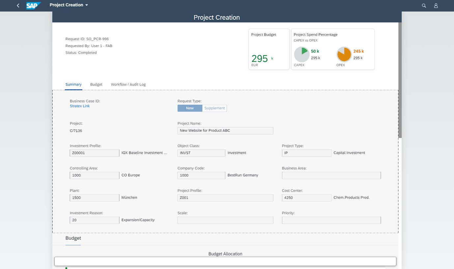Click the Scale input field
The image size is (454, 269).
pyautogui.click(x=225, y=220)
